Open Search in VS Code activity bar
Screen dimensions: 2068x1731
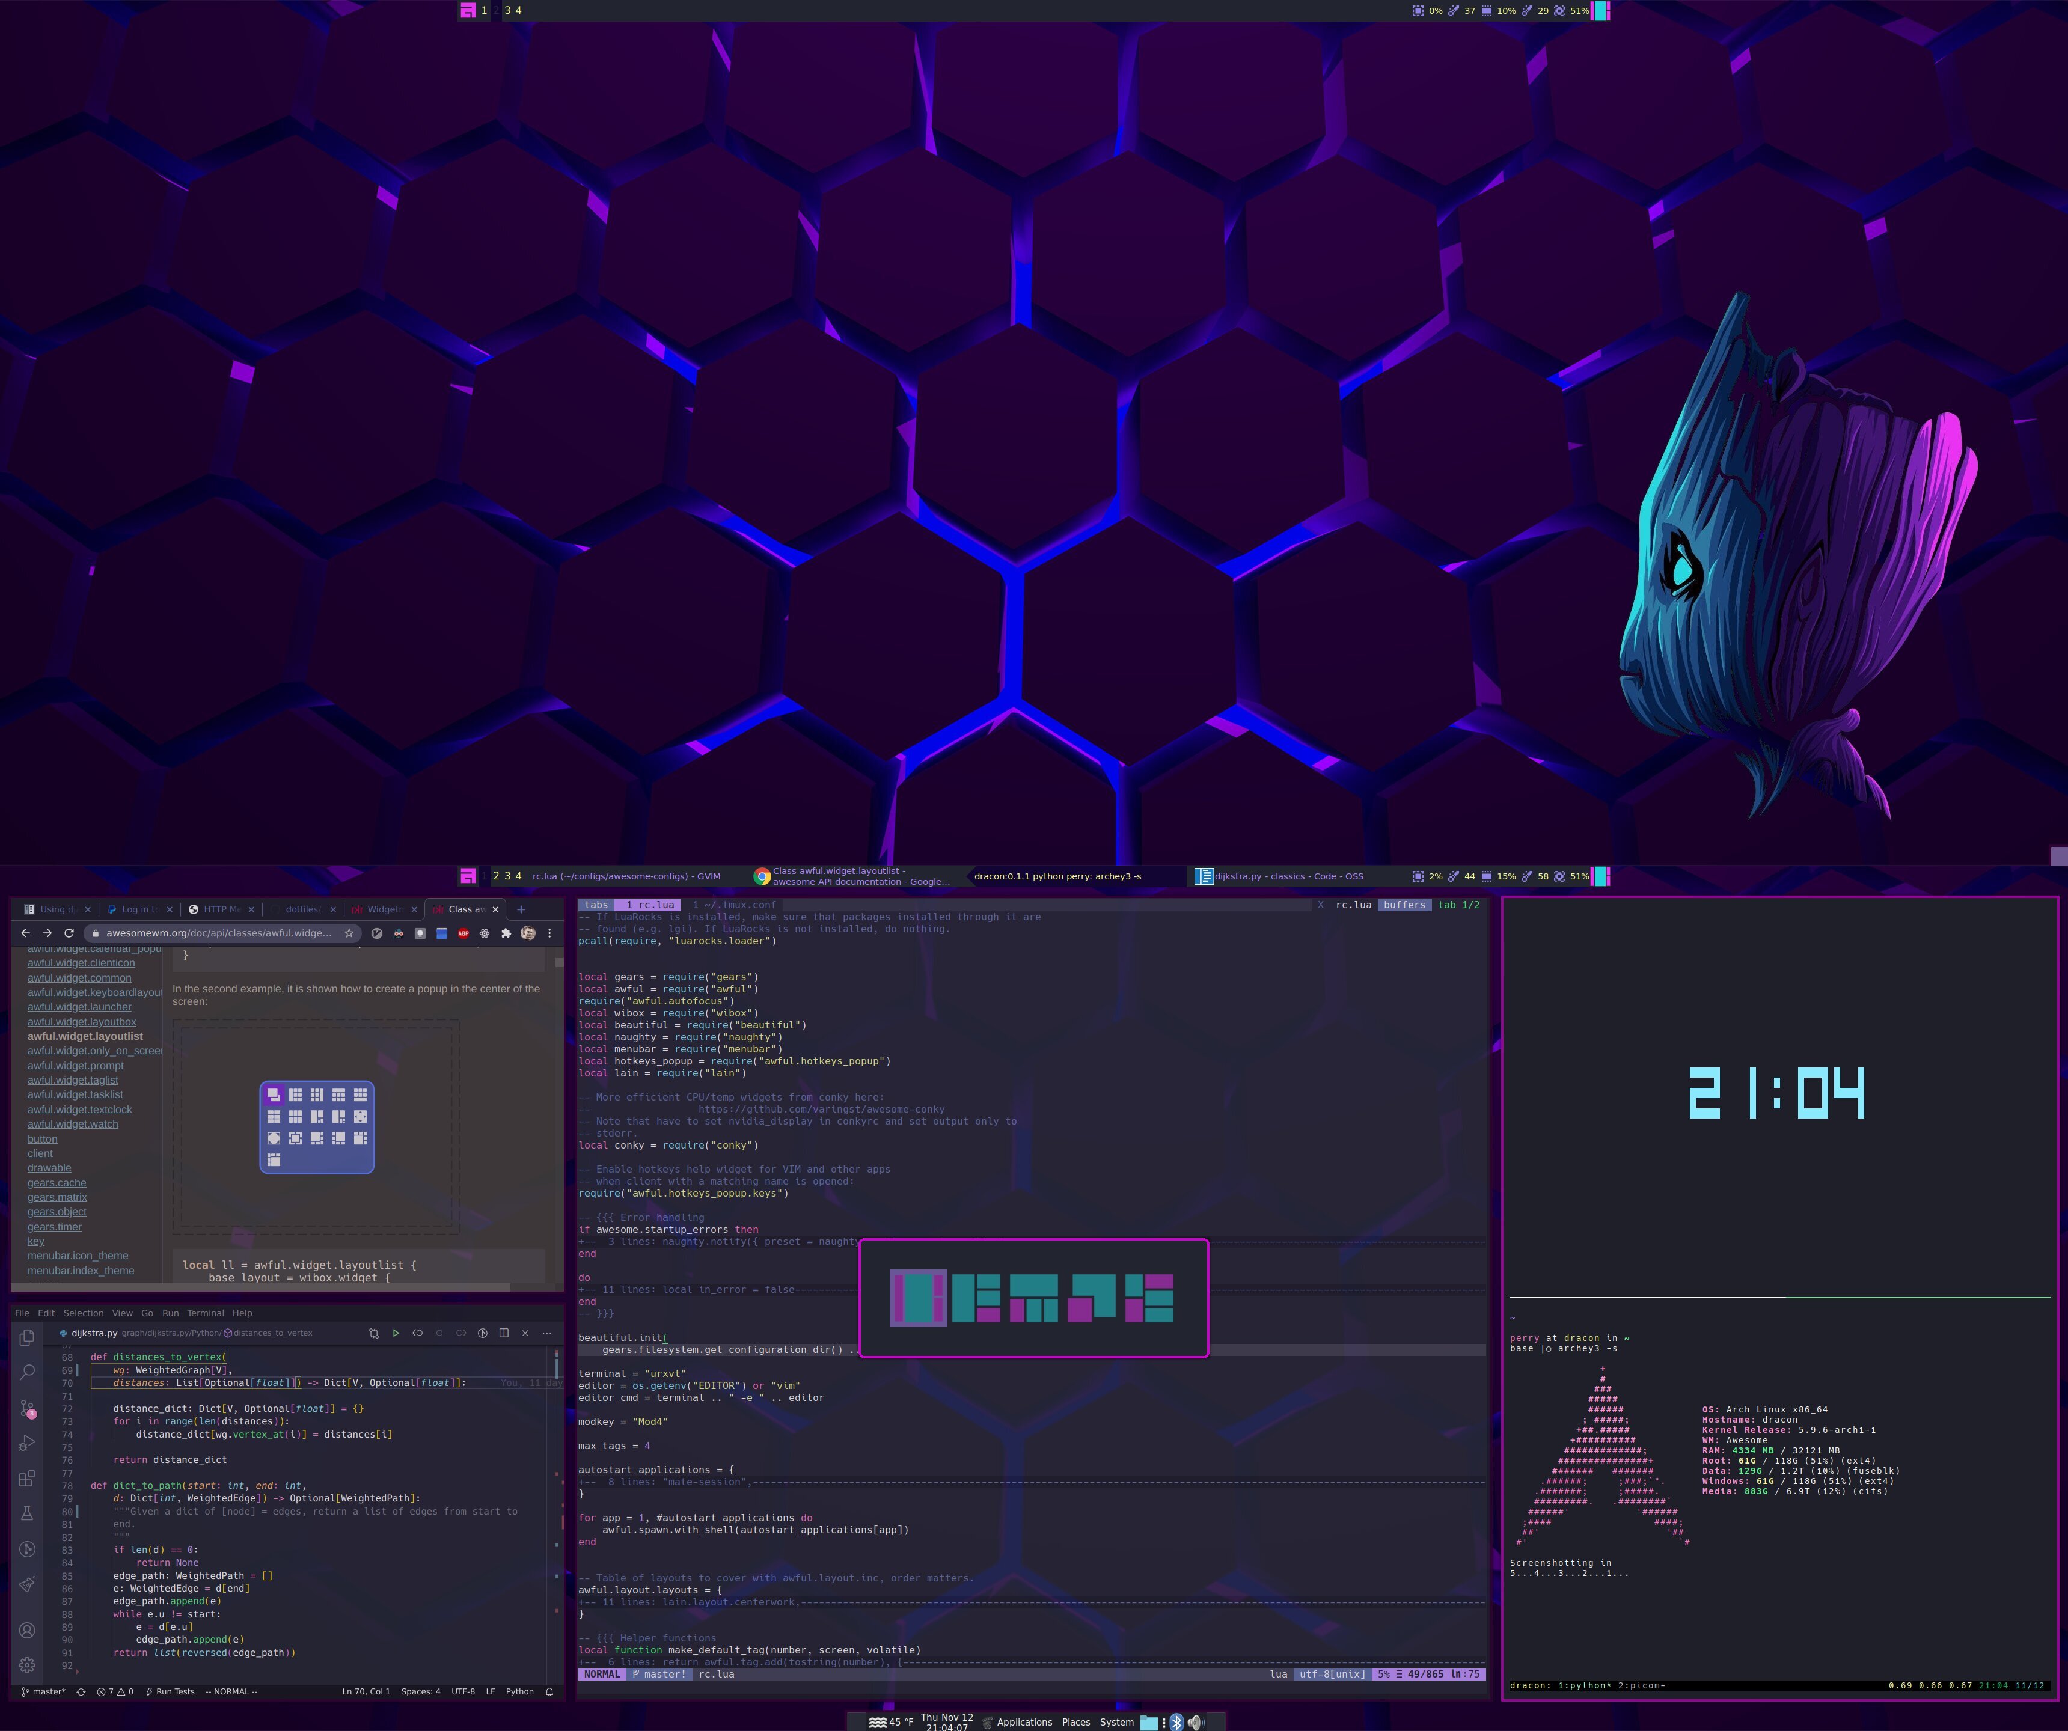click(28, 1373)
